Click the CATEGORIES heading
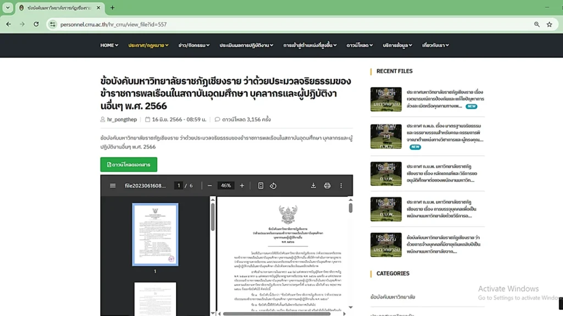Image resolution: width=563 pixels, height=316 pixels. click(x=393, y=273)
